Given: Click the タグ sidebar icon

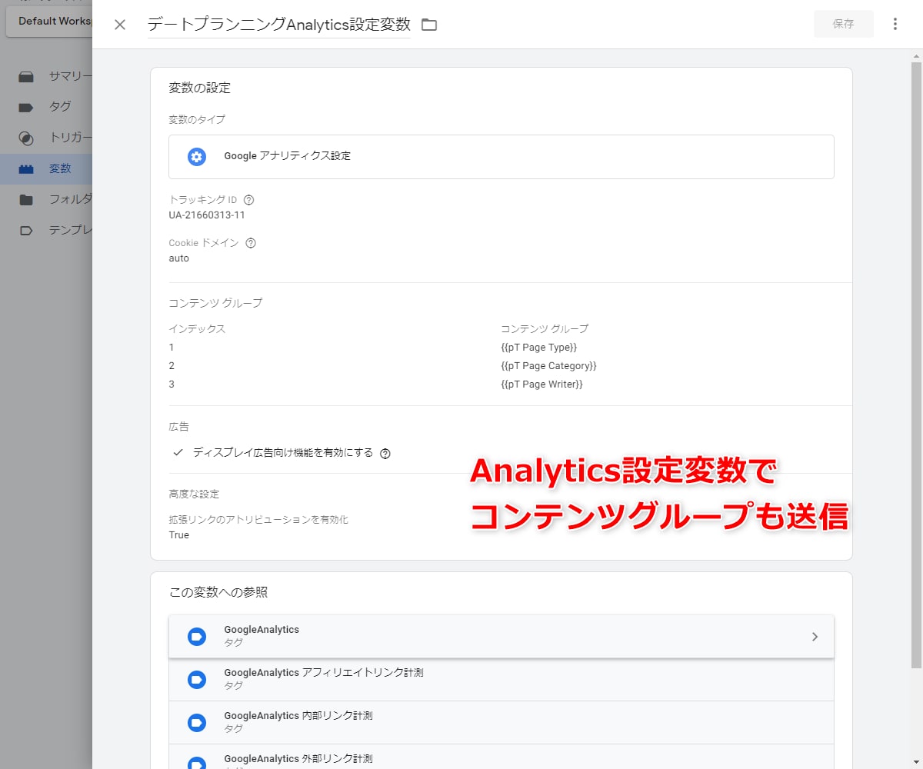Looking at the screenshot, I should [26, 107].
